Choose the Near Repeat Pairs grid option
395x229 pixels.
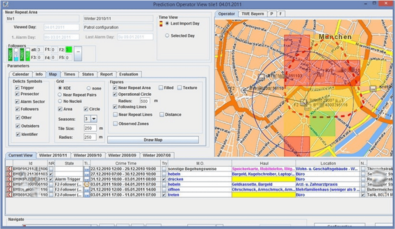tap(60, 95)
